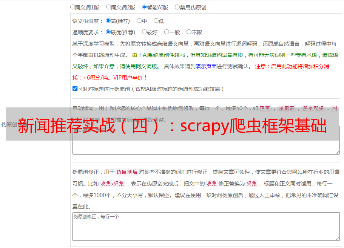344x248 pixels.
Task: Grab the 伪原创修正 textarea resize handle
Action: click(x=338, y=239)
